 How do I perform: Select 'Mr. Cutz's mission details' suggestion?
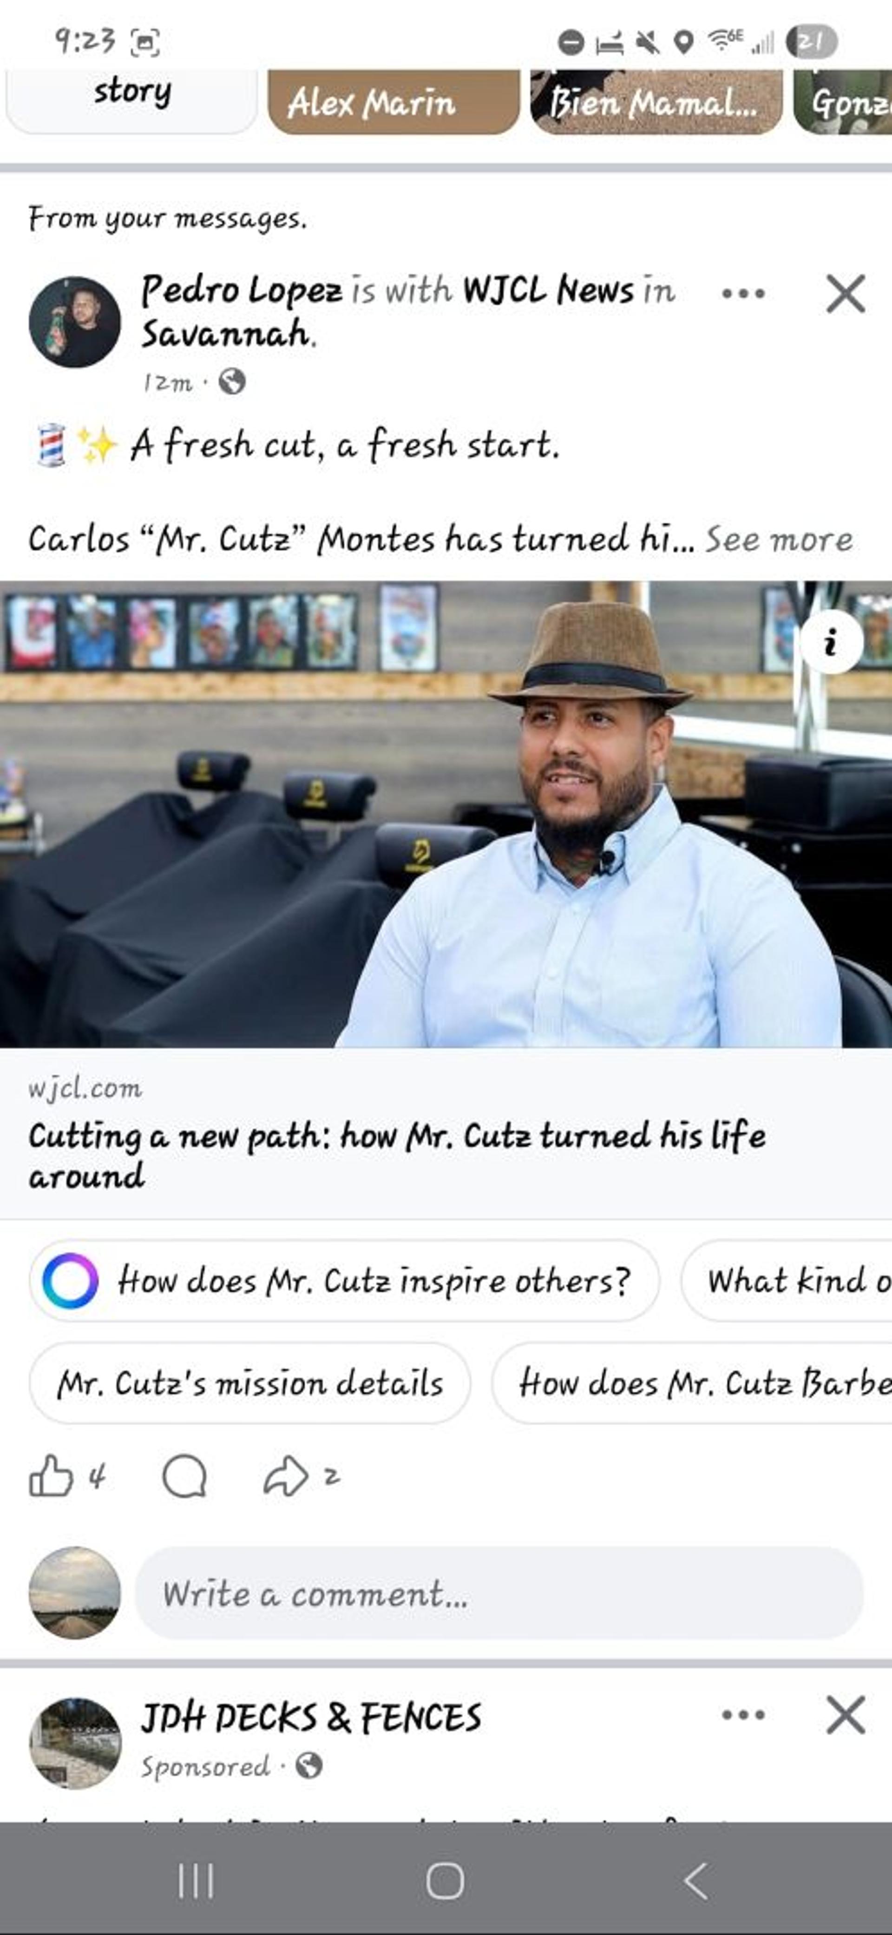(250, 1383)
